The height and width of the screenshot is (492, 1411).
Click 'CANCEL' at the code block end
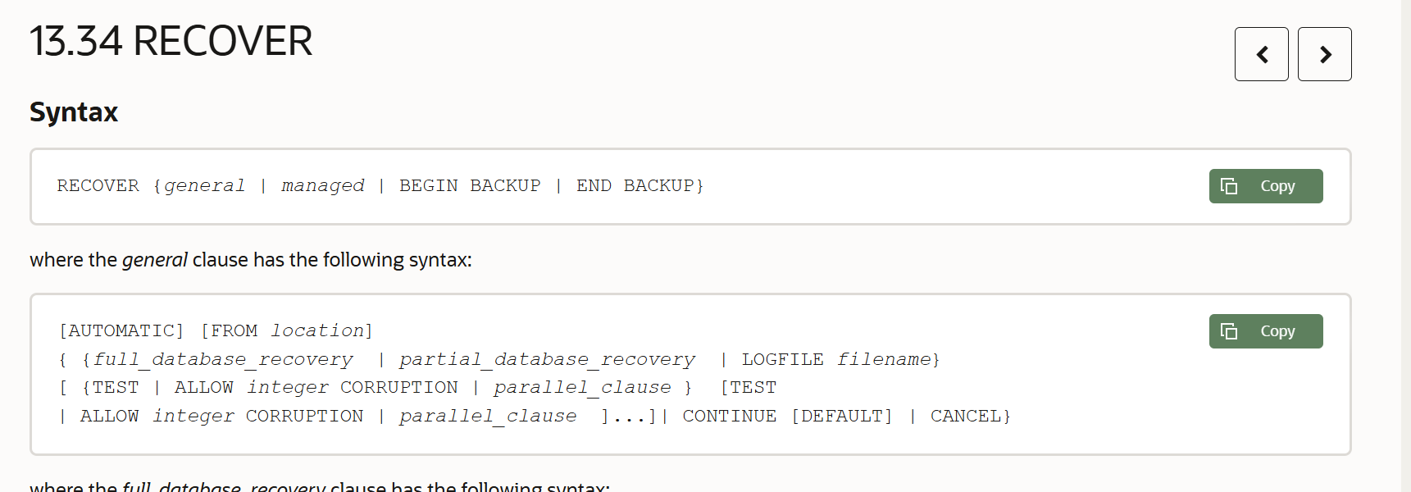click(965, 416)
